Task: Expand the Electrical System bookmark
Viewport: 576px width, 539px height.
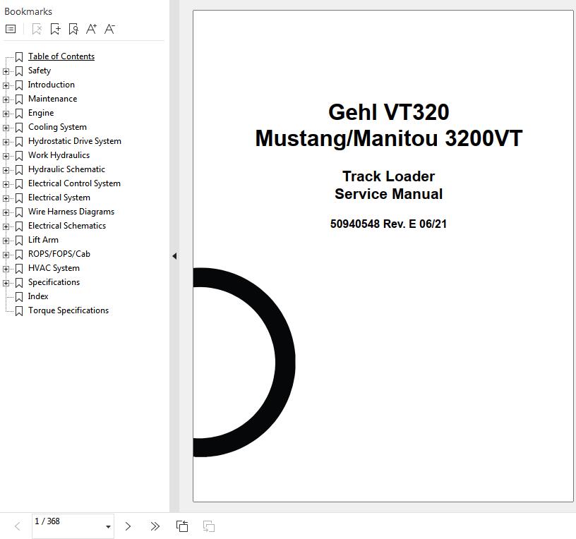Action: point(6,198)
